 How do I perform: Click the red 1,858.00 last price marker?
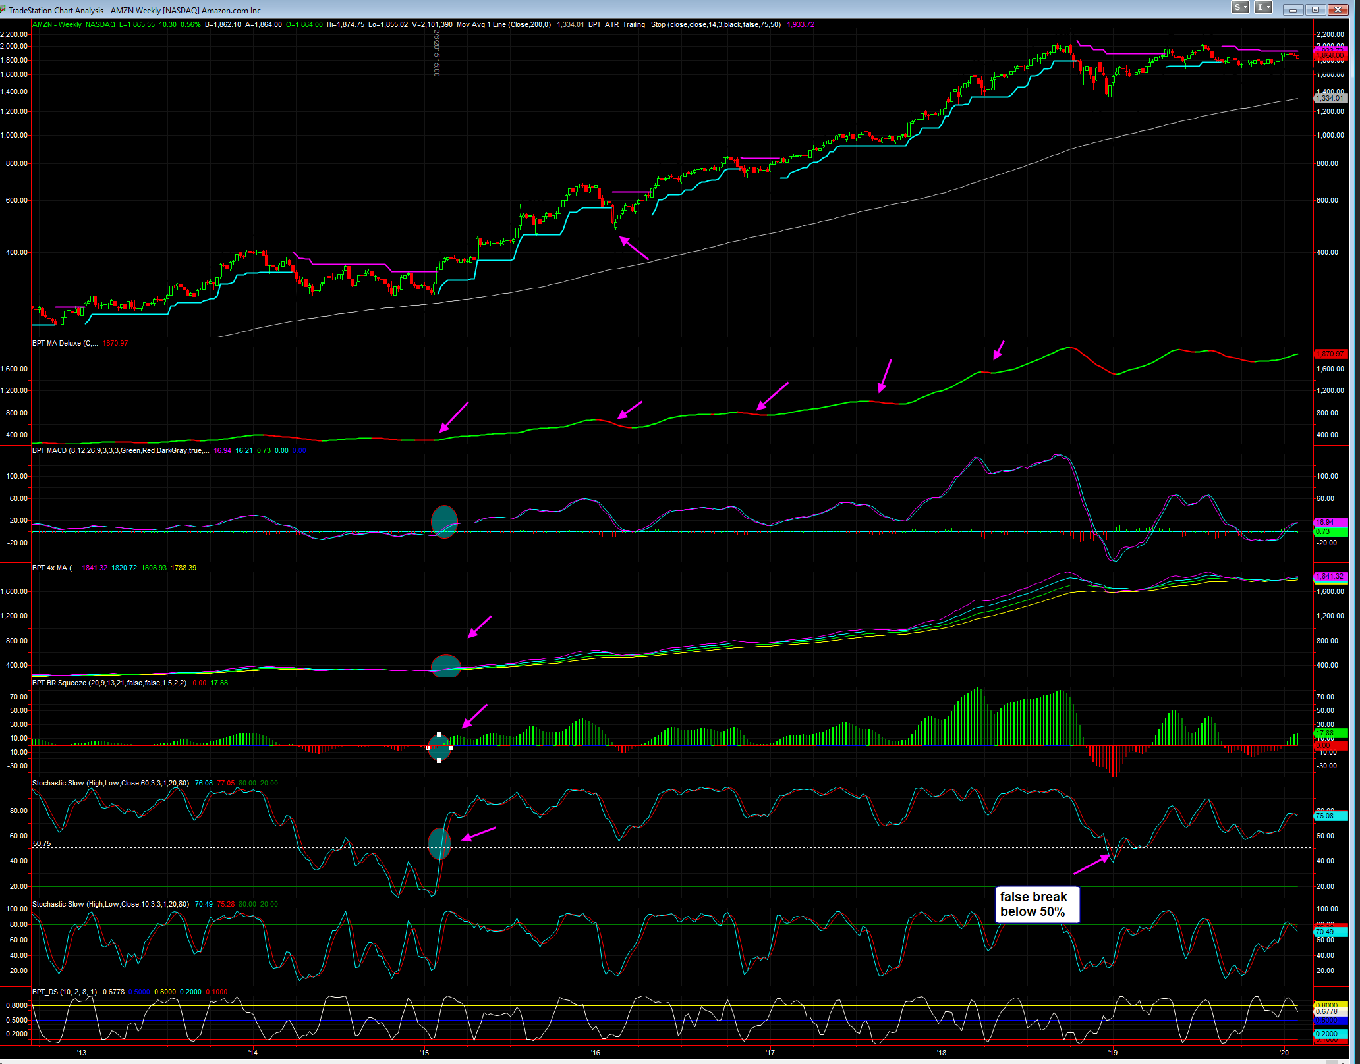(x=1330, y=56)
